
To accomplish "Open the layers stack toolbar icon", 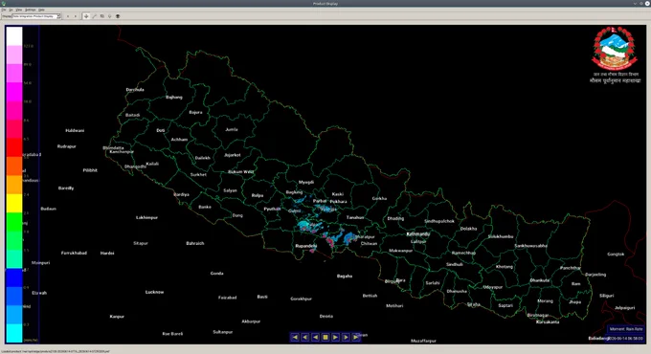I will pyautogui.click(x=118, y=16).
